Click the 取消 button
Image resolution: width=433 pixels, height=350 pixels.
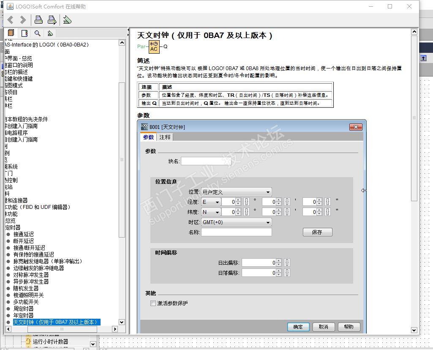tap(324, 327)
